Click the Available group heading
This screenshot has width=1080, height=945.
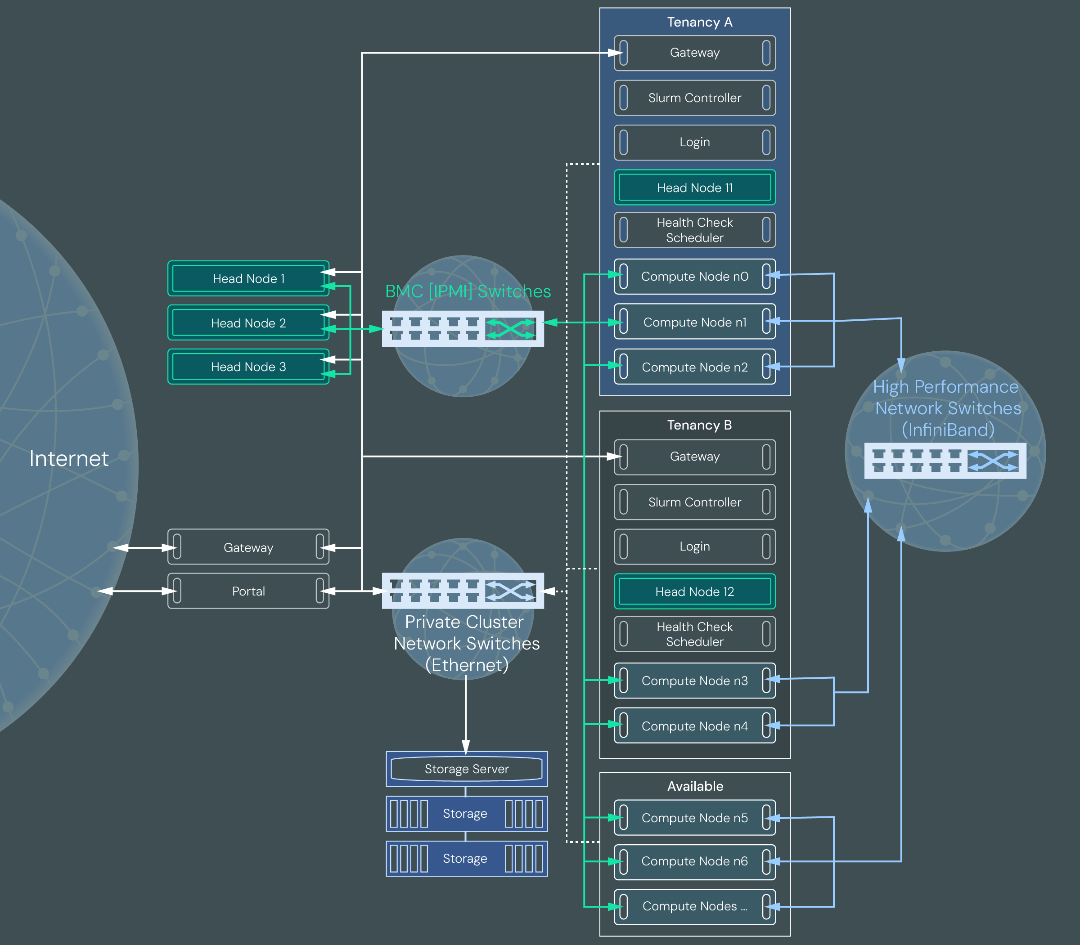coord(695,786)
